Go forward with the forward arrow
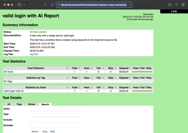The width and height of the screenshot is (188, 133). 37,5
